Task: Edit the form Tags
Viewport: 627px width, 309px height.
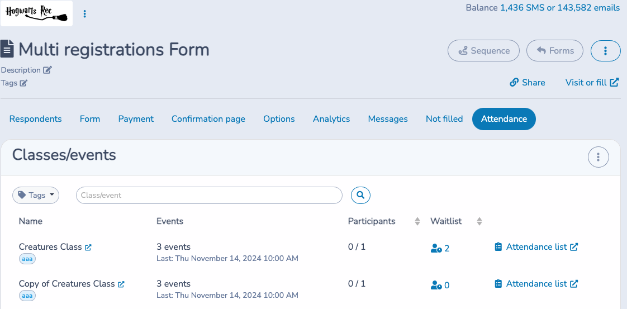Action: pyautogui.click(x=23, y=83)
